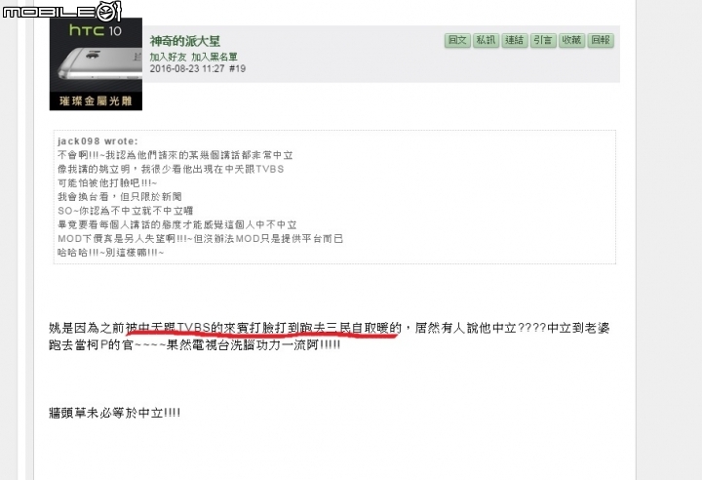Click the jack098 wrote quote header
The image size is (702, 480).
pos(98,141)
